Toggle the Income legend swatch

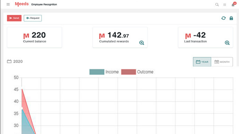coord(97,72)
